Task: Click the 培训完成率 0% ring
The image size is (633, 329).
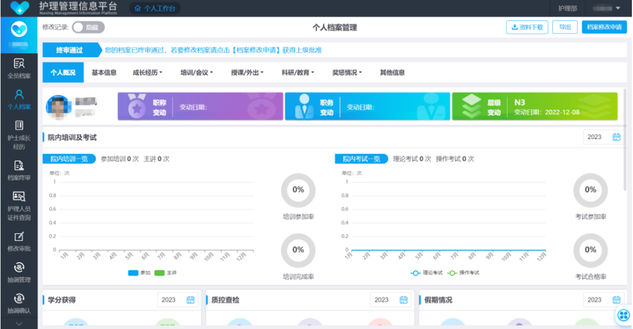Action: (x=298, y=250)
